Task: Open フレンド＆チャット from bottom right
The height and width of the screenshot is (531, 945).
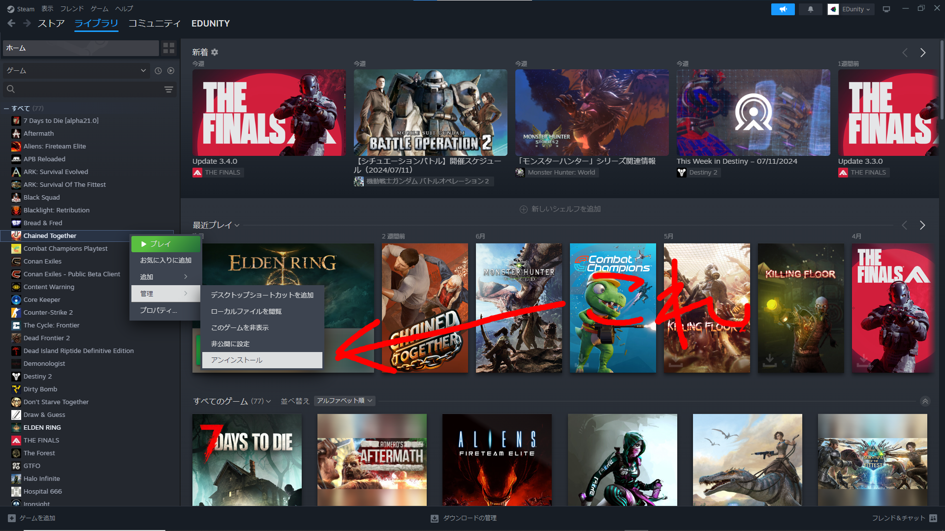Action: click(x=898, y=518)
